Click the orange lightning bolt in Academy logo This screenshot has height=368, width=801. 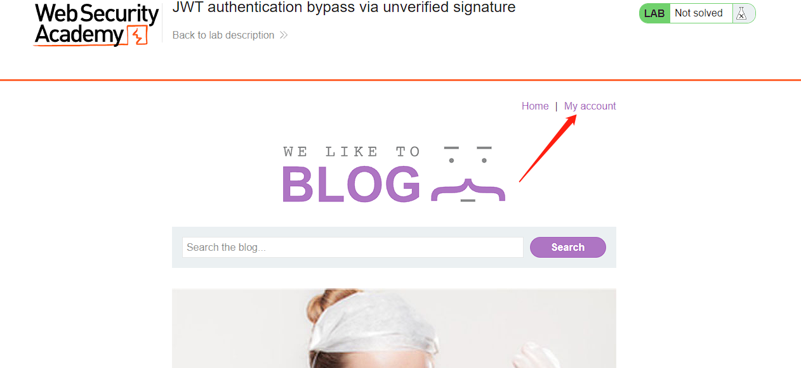pyautogui.click(x=137, y=35)
